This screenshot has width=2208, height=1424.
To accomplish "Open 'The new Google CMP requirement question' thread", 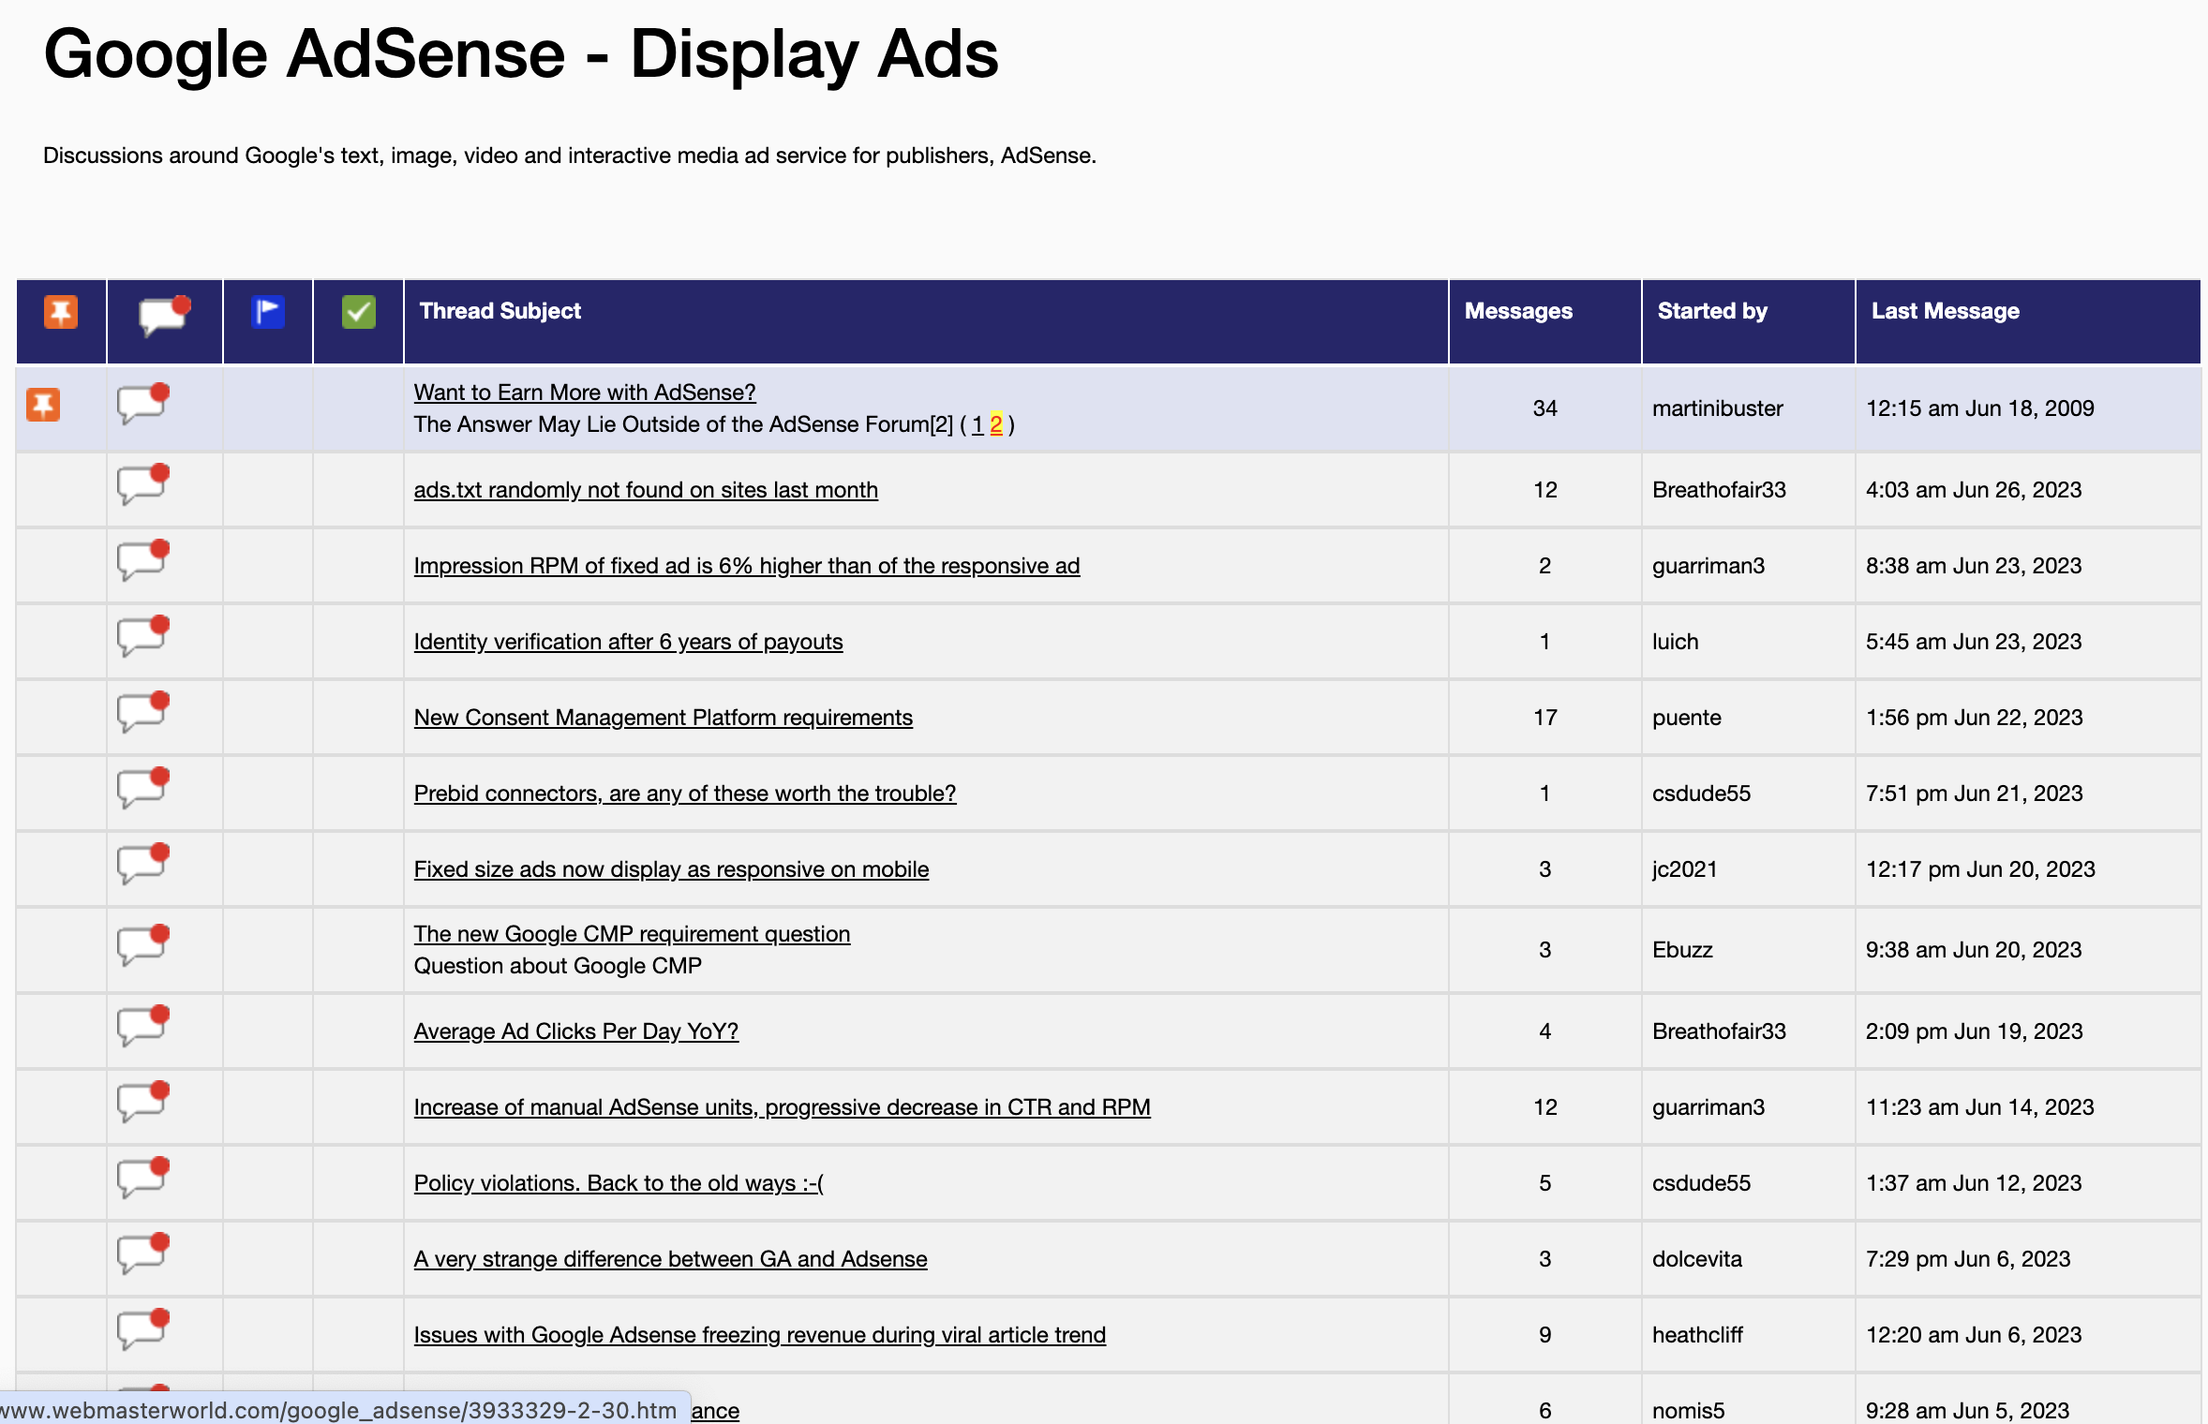I will 632,934.
